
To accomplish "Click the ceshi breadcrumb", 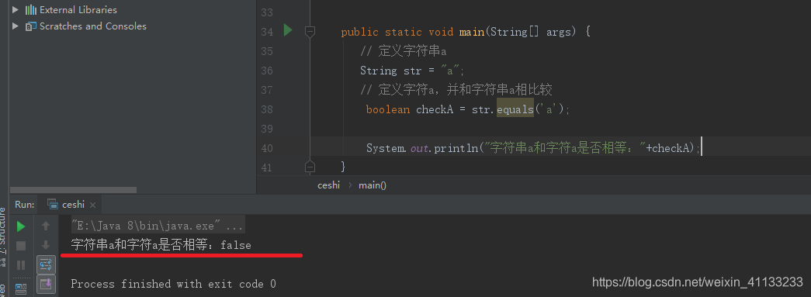I will [x=328, y=185].
